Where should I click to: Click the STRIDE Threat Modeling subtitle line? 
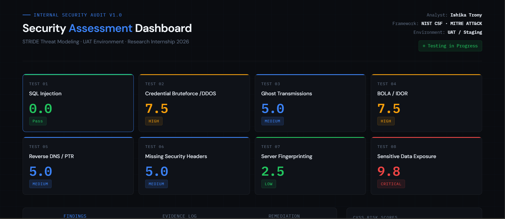pos(106,42)
